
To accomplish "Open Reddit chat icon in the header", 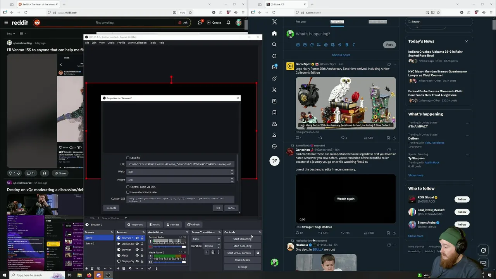I will coord(200,22).
